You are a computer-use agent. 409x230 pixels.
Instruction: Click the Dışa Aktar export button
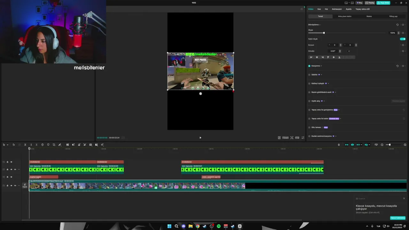pyautogui.click(x=383, y=3)
